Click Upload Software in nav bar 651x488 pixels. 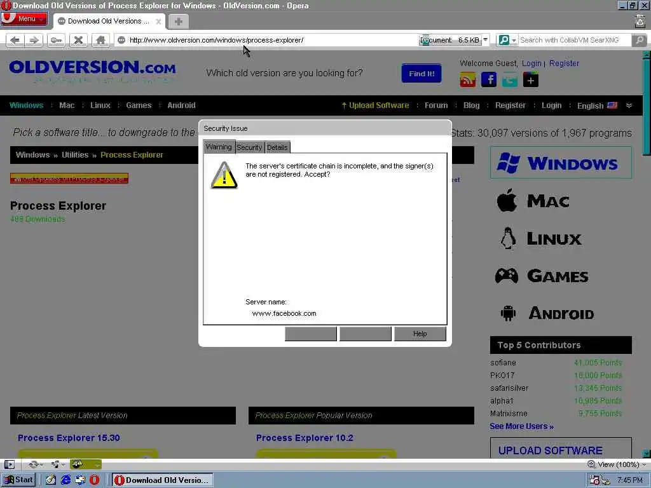(375, 105)
